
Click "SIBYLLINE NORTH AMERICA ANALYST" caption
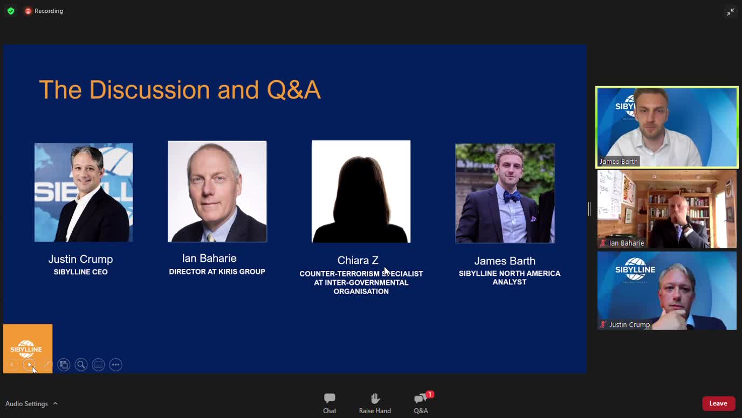tap(510, 277)
